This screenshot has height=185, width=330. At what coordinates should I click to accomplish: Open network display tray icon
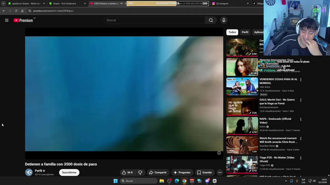tap(310, 181)
